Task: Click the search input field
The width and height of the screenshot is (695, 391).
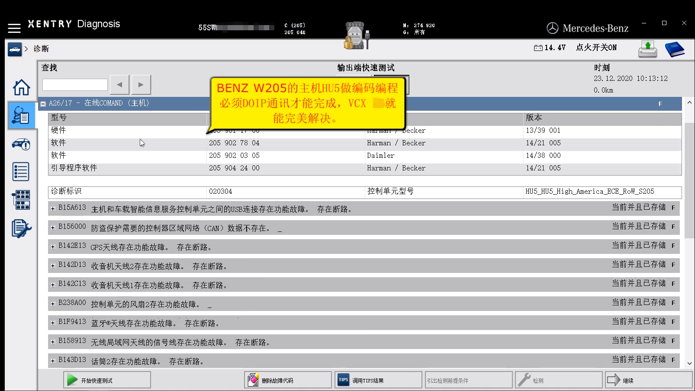Action: [x=75, y=84]
